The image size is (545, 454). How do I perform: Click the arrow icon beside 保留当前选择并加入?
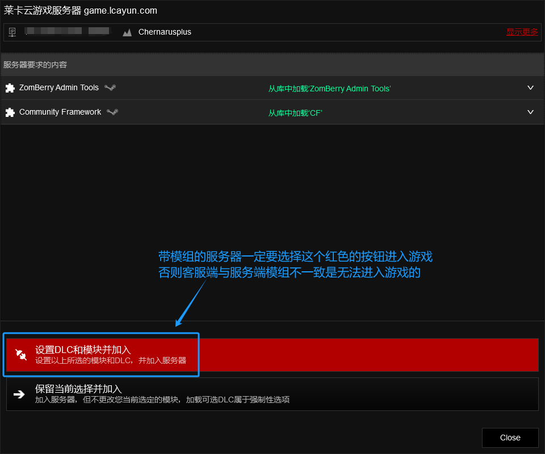pos(19,394)
